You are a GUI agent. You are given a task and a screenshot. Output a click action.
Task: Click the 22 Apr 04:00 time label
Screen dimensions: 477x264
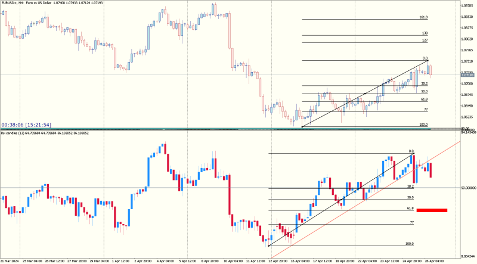pyautogui.click(x=367, y=261)
